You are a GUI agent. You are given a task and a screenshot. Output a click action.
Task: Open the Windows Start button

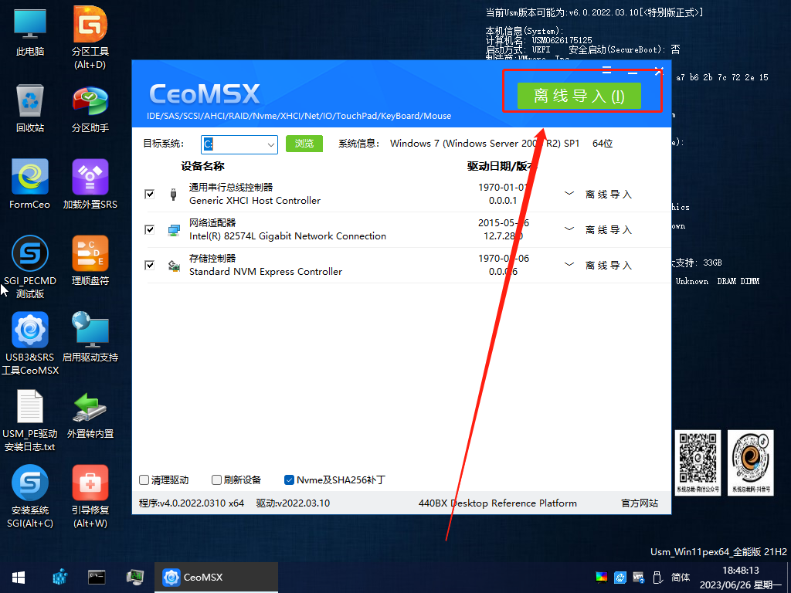pos(19,578)
